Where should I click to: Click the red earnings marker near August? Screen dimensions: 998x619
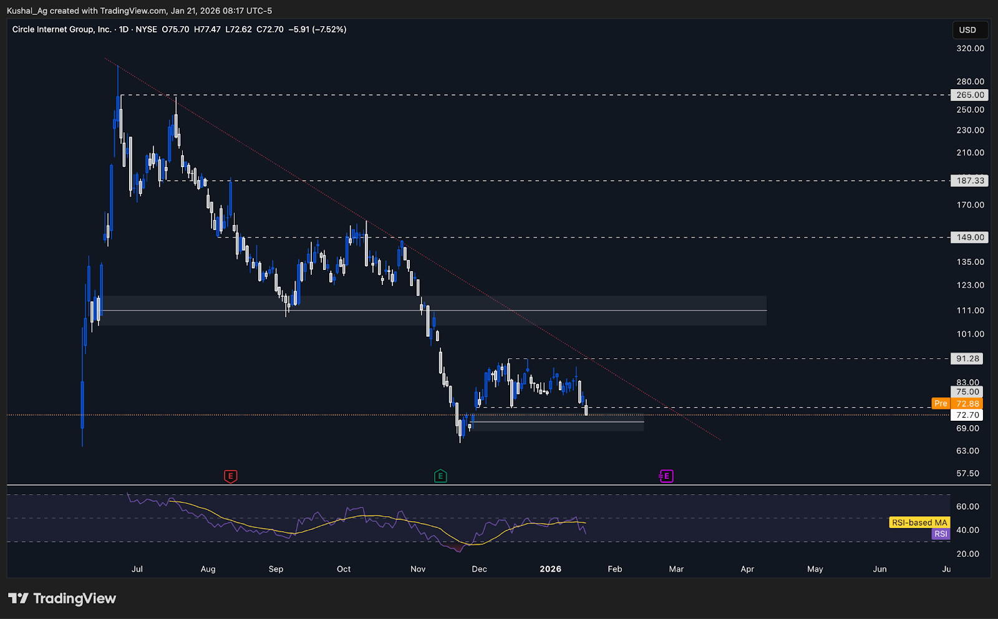tap(230, 476)
